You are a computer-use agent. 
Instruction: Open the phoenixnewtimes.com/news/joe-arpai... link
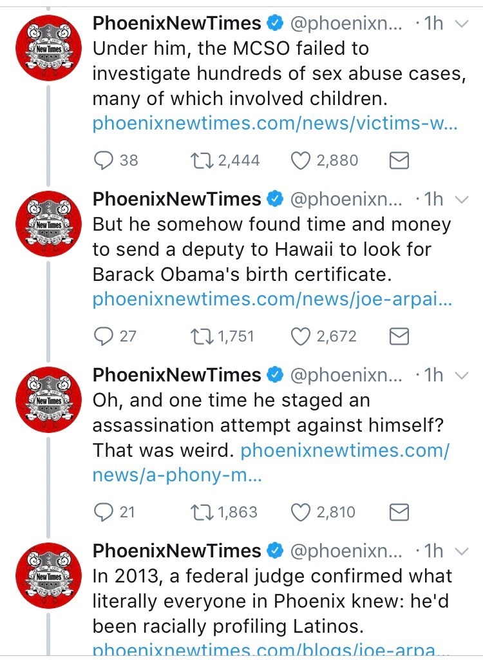[x=272, y=300]
